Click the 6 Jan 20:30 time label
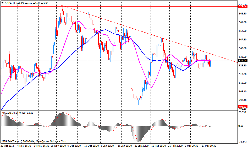Screen dimensions: 248x148 (107, 146)
